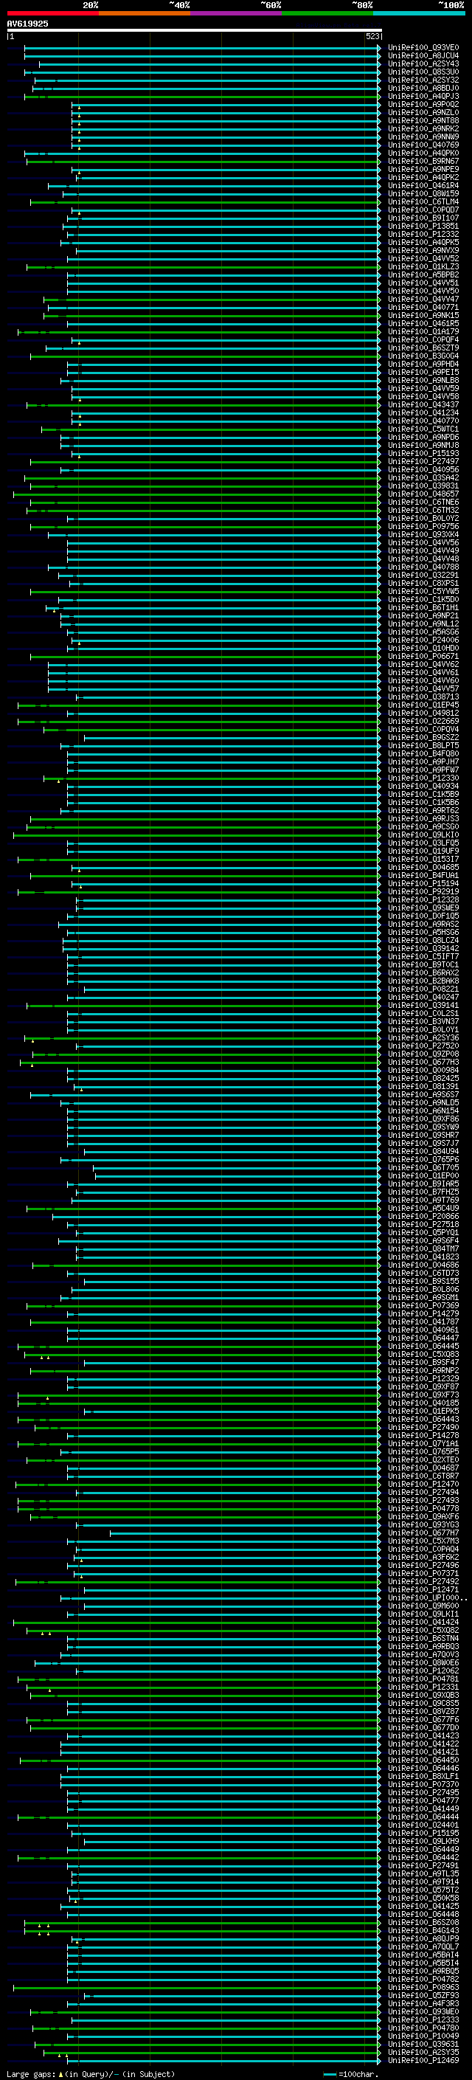Select hit label UniRef100_Q3LFQ5
The height and width of the screenshot is (2080, 472).
point(423,842)
